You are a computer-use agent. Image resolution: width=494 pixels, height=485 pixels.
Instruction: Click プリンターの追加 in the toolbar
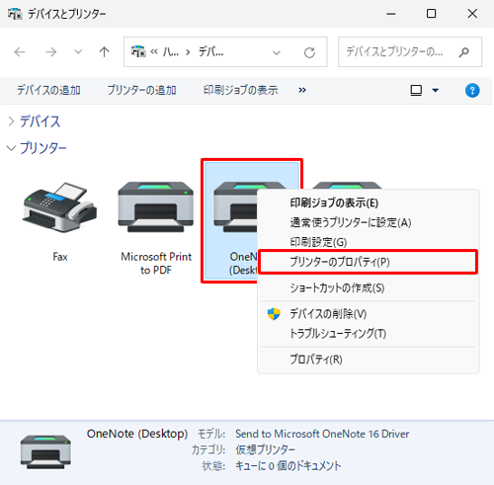tap(141, 90)
